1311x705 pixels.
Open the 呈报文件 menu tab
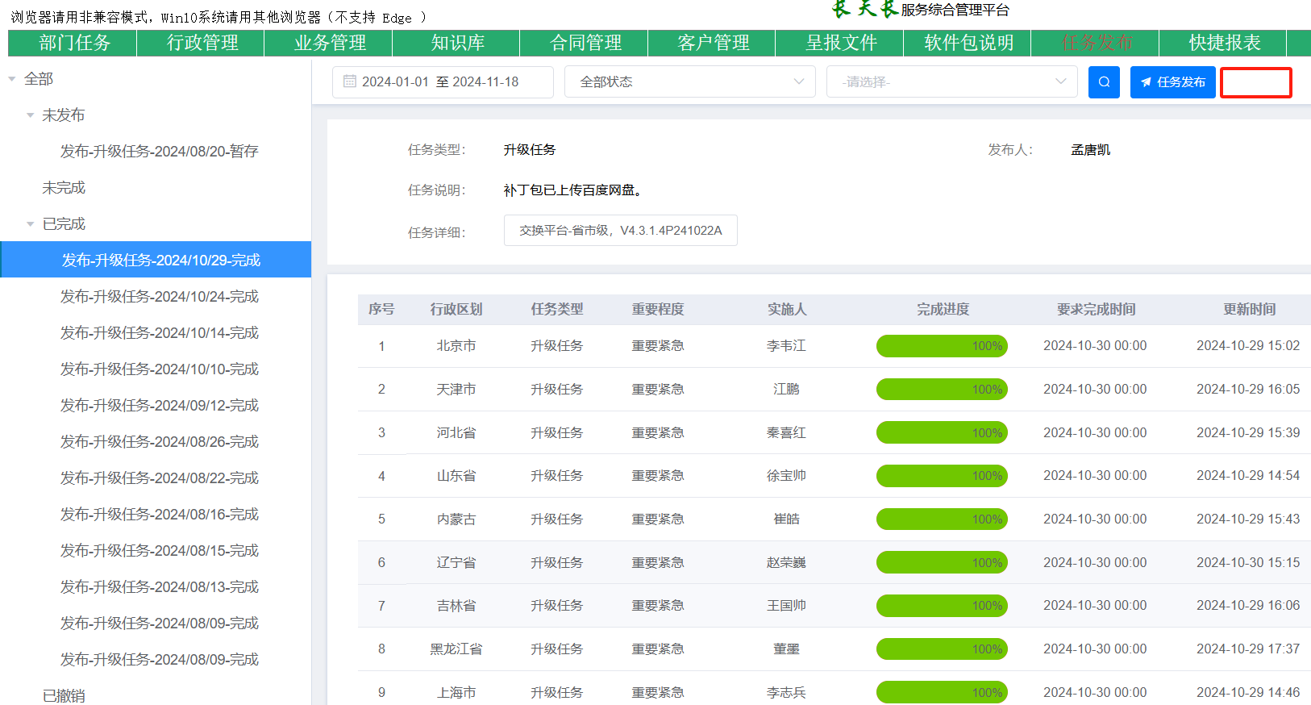[841, 43]
